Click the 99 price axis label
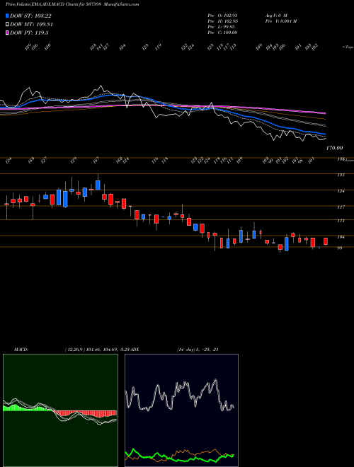354x467 pixels. (x=340, y=248)
